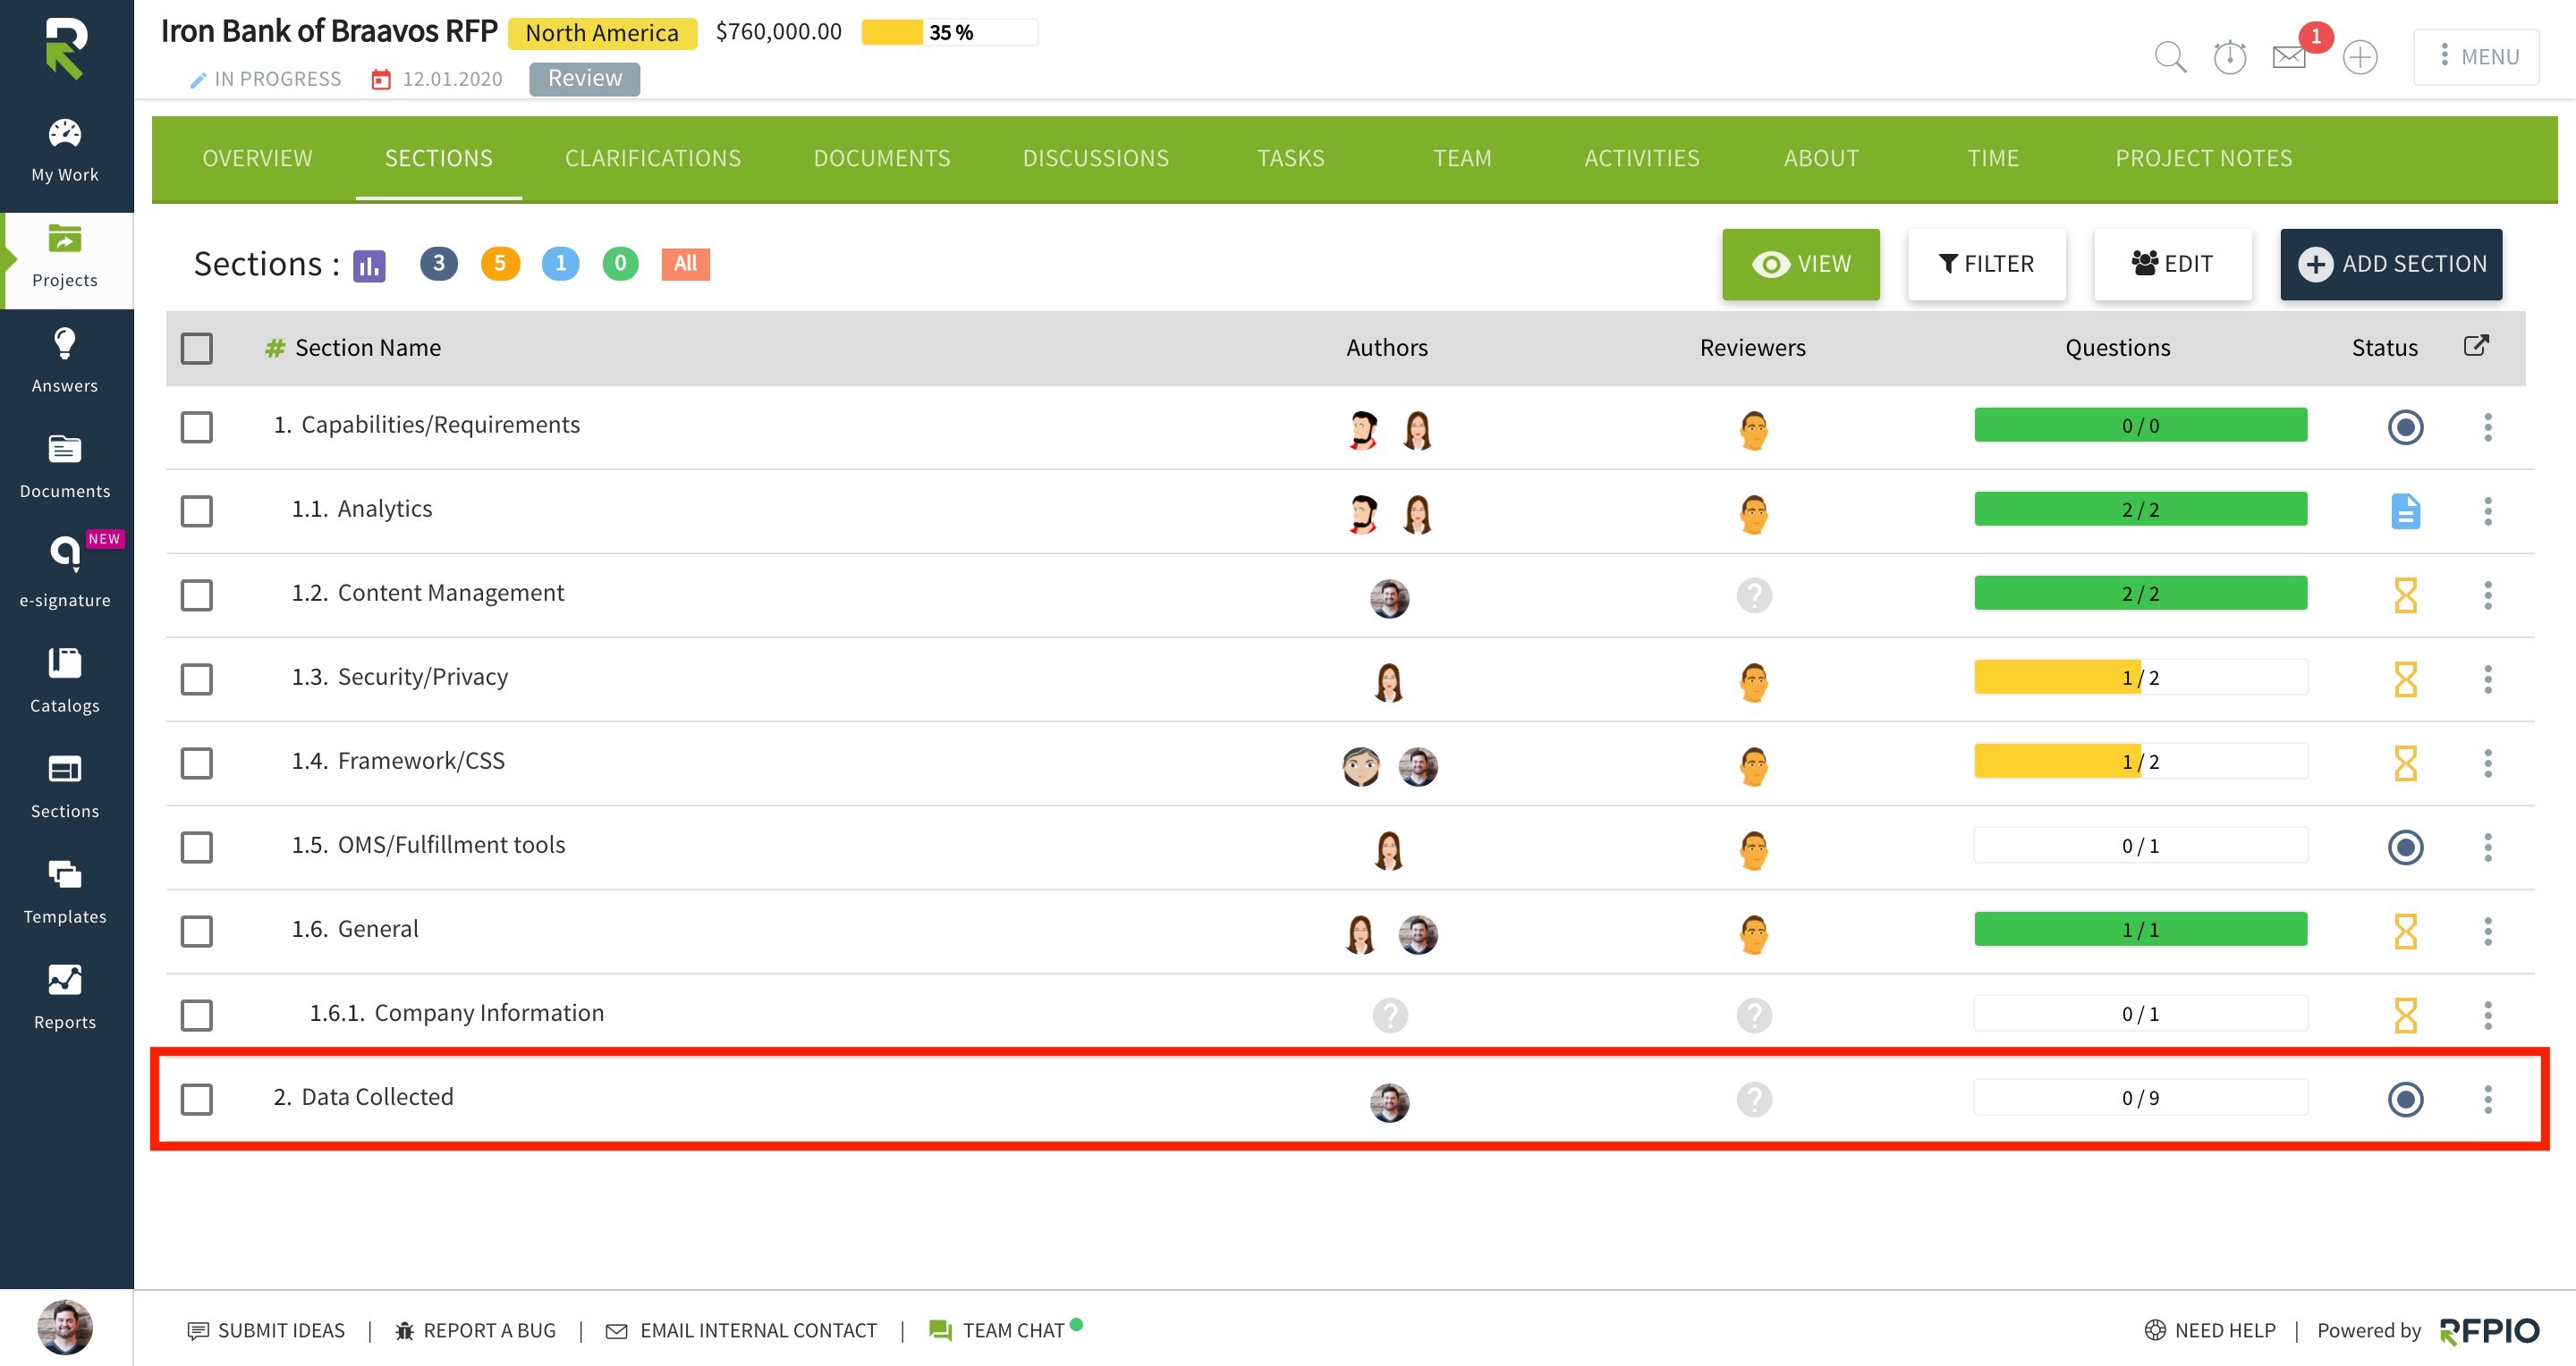
Task: Check the General row checkbox
Action: click(197, 931)
